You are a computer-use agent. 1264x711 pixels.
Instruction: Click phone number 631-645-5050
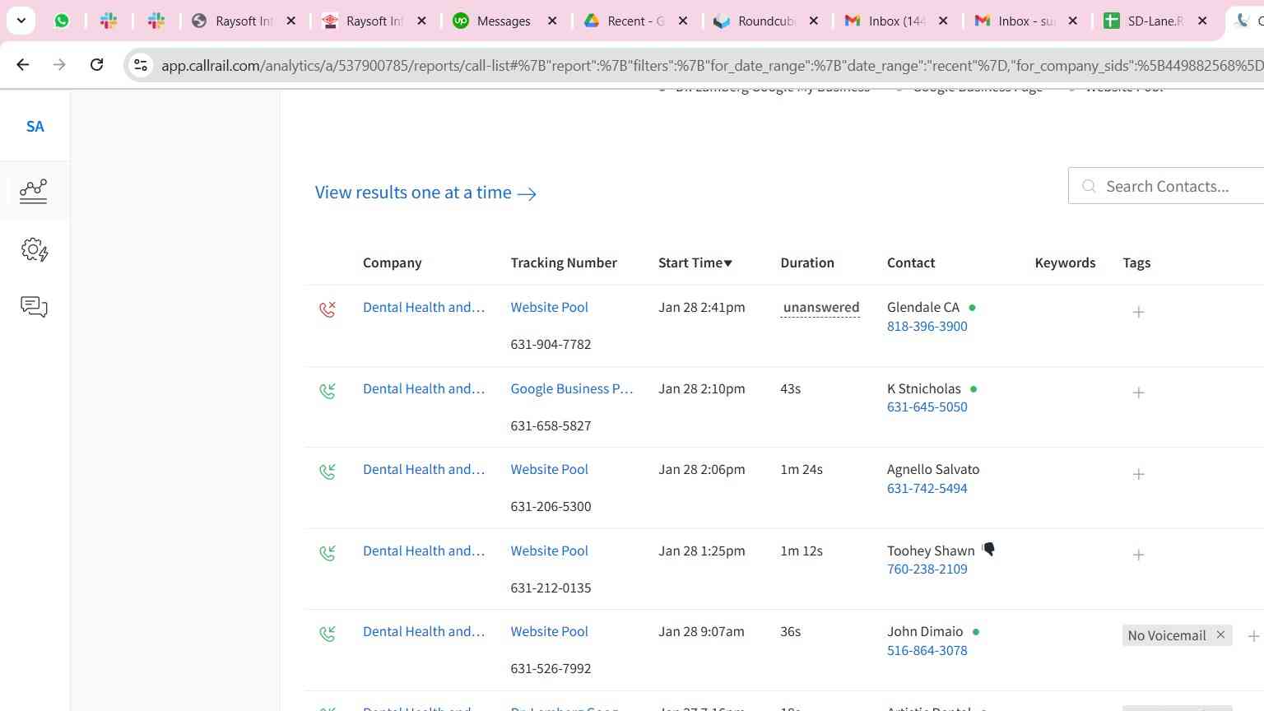coord(927,407)
